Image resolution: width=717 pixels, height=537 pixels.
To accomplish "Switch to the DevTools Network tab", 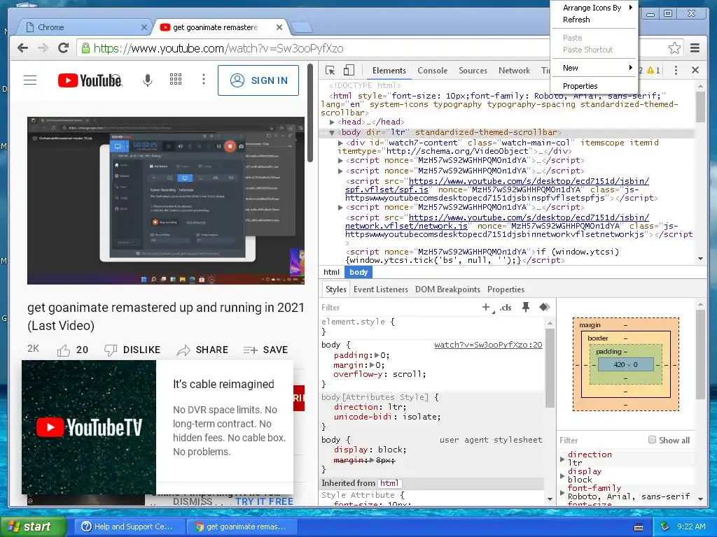I will [514, 71].
